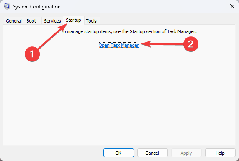
Task: Confirm with the OK button
Action: click(x=118, y=153)
